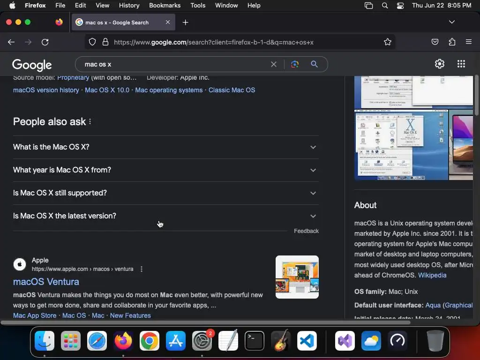Screen dimensions: 480x360
Task: Search by image with Google Lens
Action: pyautogui.click(x=295, y=64)
